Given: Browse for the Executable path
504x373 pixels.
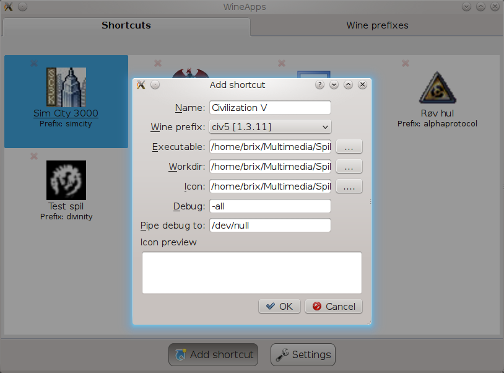Looking at the screenshot, I should click(349, 147).
